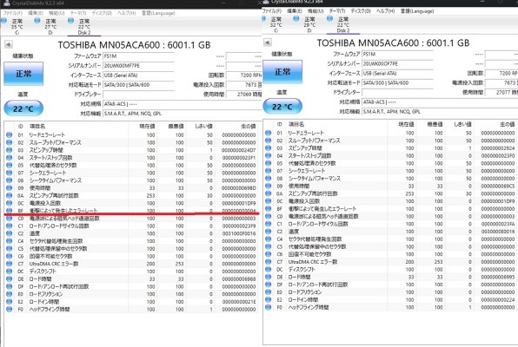Click status orb for ロード/アンロードサイクル回数 in right window
The image size is (518, 347).
pyautogui.click(x=269, y=224)
